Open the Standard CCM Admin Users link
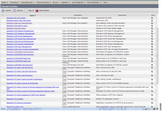The image size is (162, 117). point(17,26)
